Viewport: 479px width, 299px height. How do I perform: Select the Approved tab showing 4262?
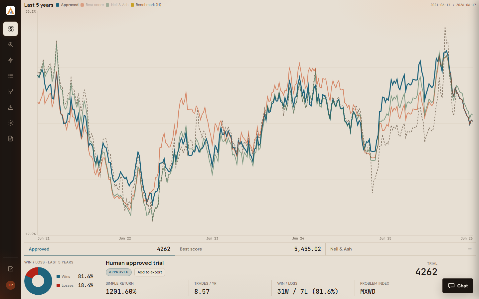[99, 249]
